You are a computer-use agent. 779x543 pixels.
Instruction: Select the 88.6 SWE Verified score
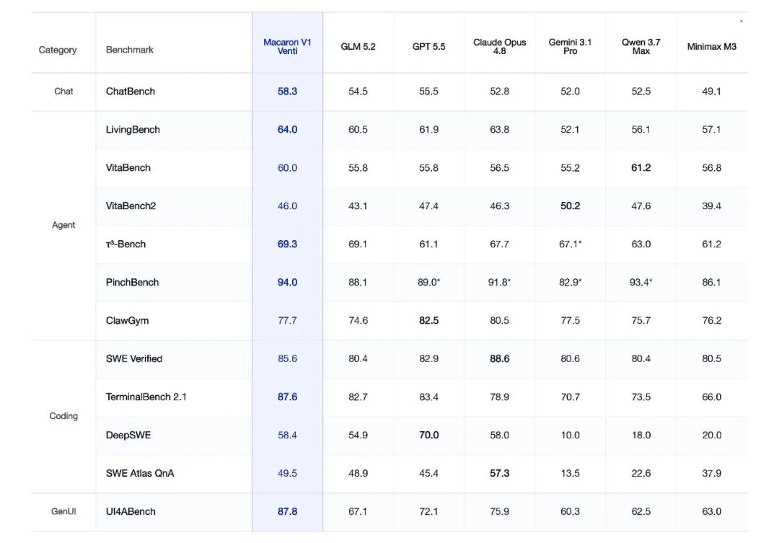coord(499,358)
